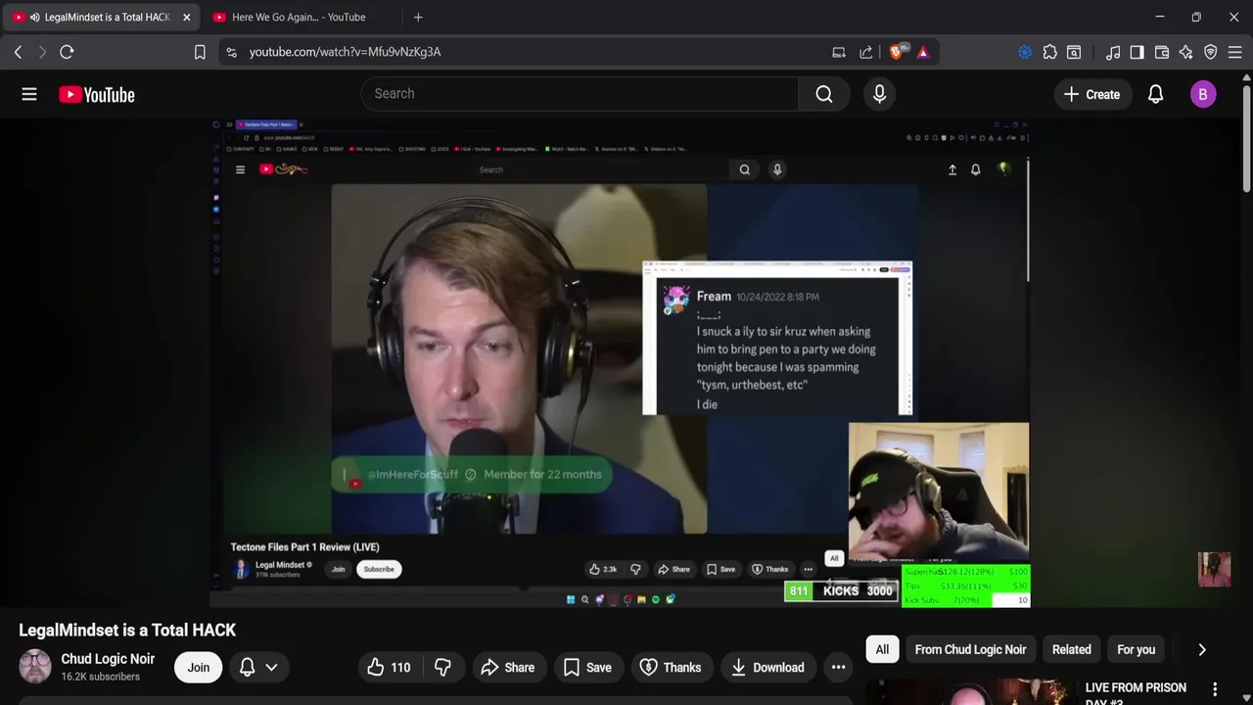Click the address bar URL
Screen dimensions: 1253x705
(345, 52)
